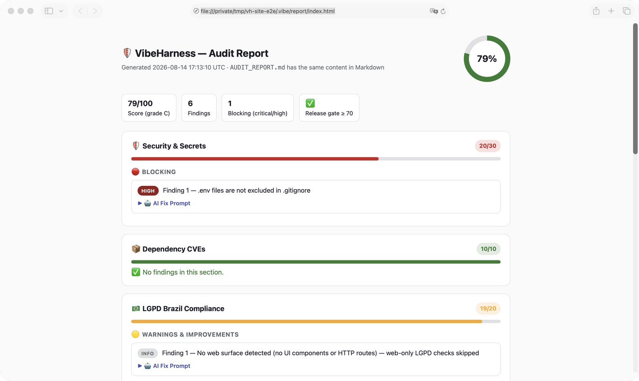This screenshot has width=639, height=381.
Task: Click the 79% score ring gauge
Action: click(x=487, y=59)
